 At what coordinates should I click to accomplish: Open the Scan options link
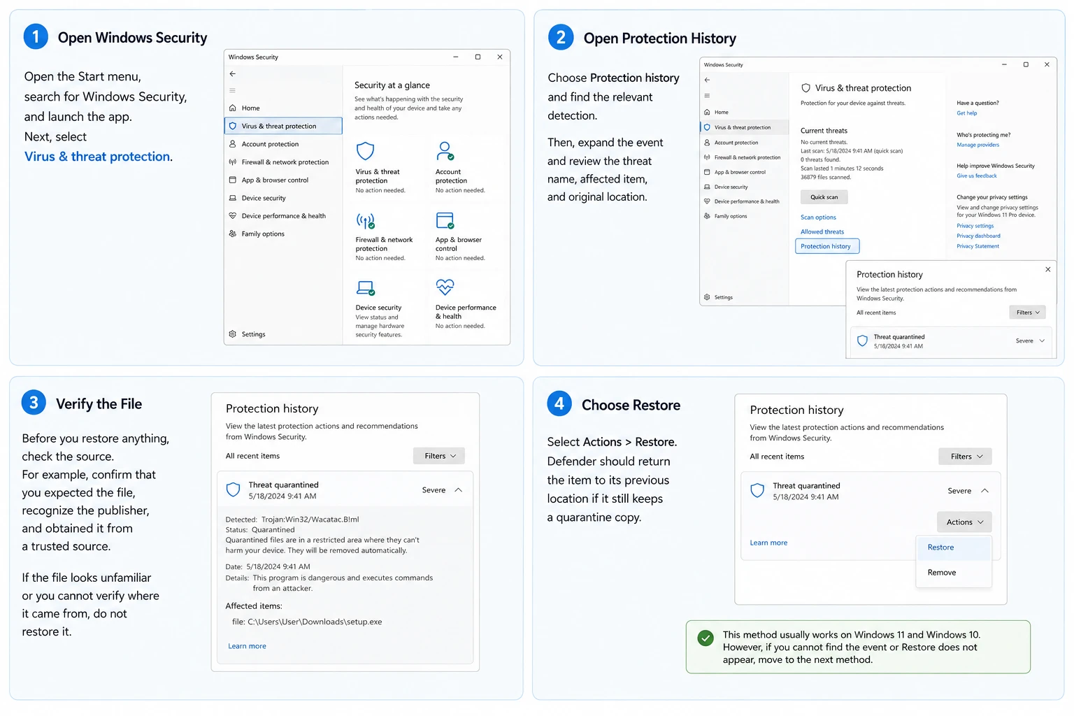[x=818, y=217]
